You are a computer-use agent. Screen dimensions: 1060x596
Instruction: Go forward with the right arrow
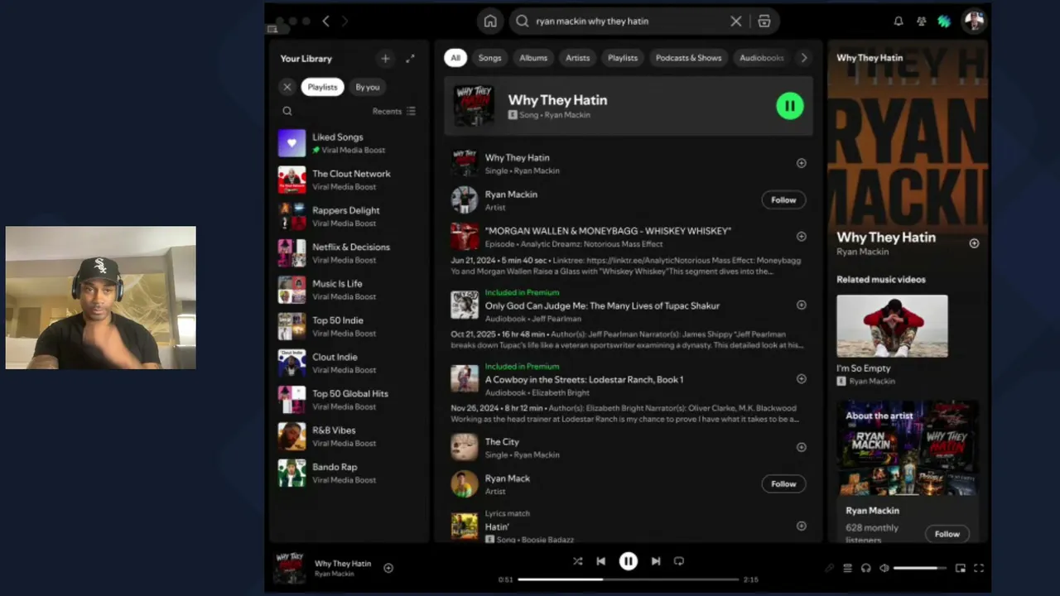(x=344, y=22)
